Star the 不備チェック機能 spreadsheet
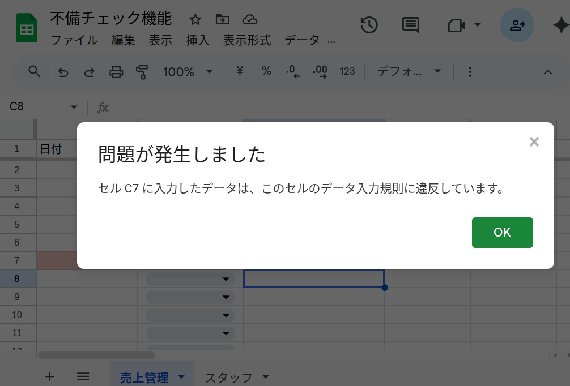The width and height of the screenshot is (570, 386). (x=195, y=19)
